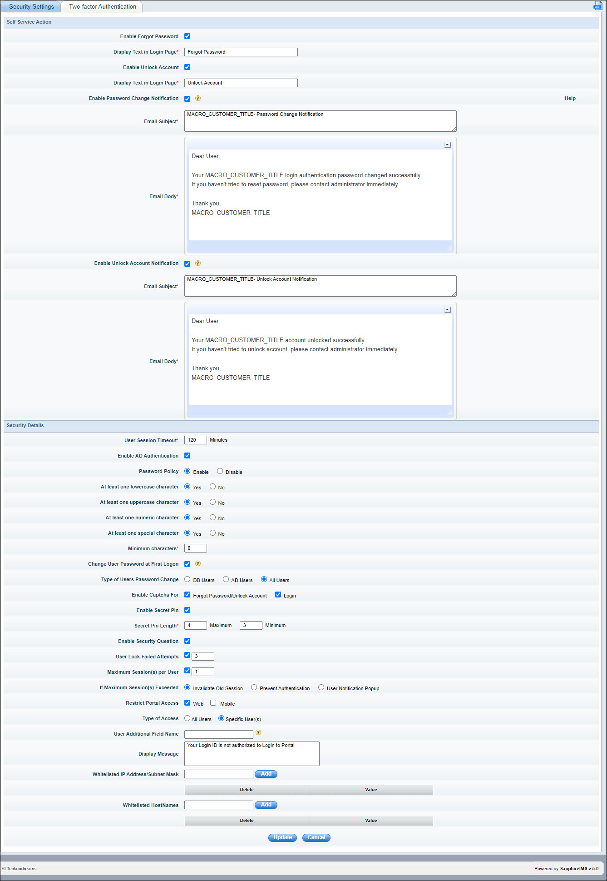
Task: Click Add next to Whitelisted IP Address field
Action: 266,774
